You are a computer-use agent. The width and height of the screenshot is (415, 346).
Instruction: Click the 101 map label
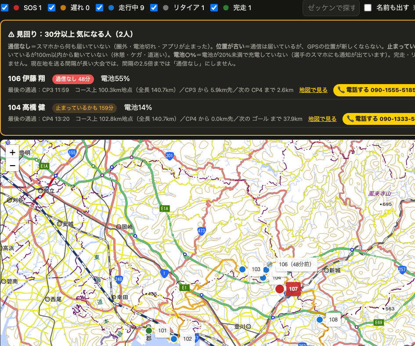162,331
